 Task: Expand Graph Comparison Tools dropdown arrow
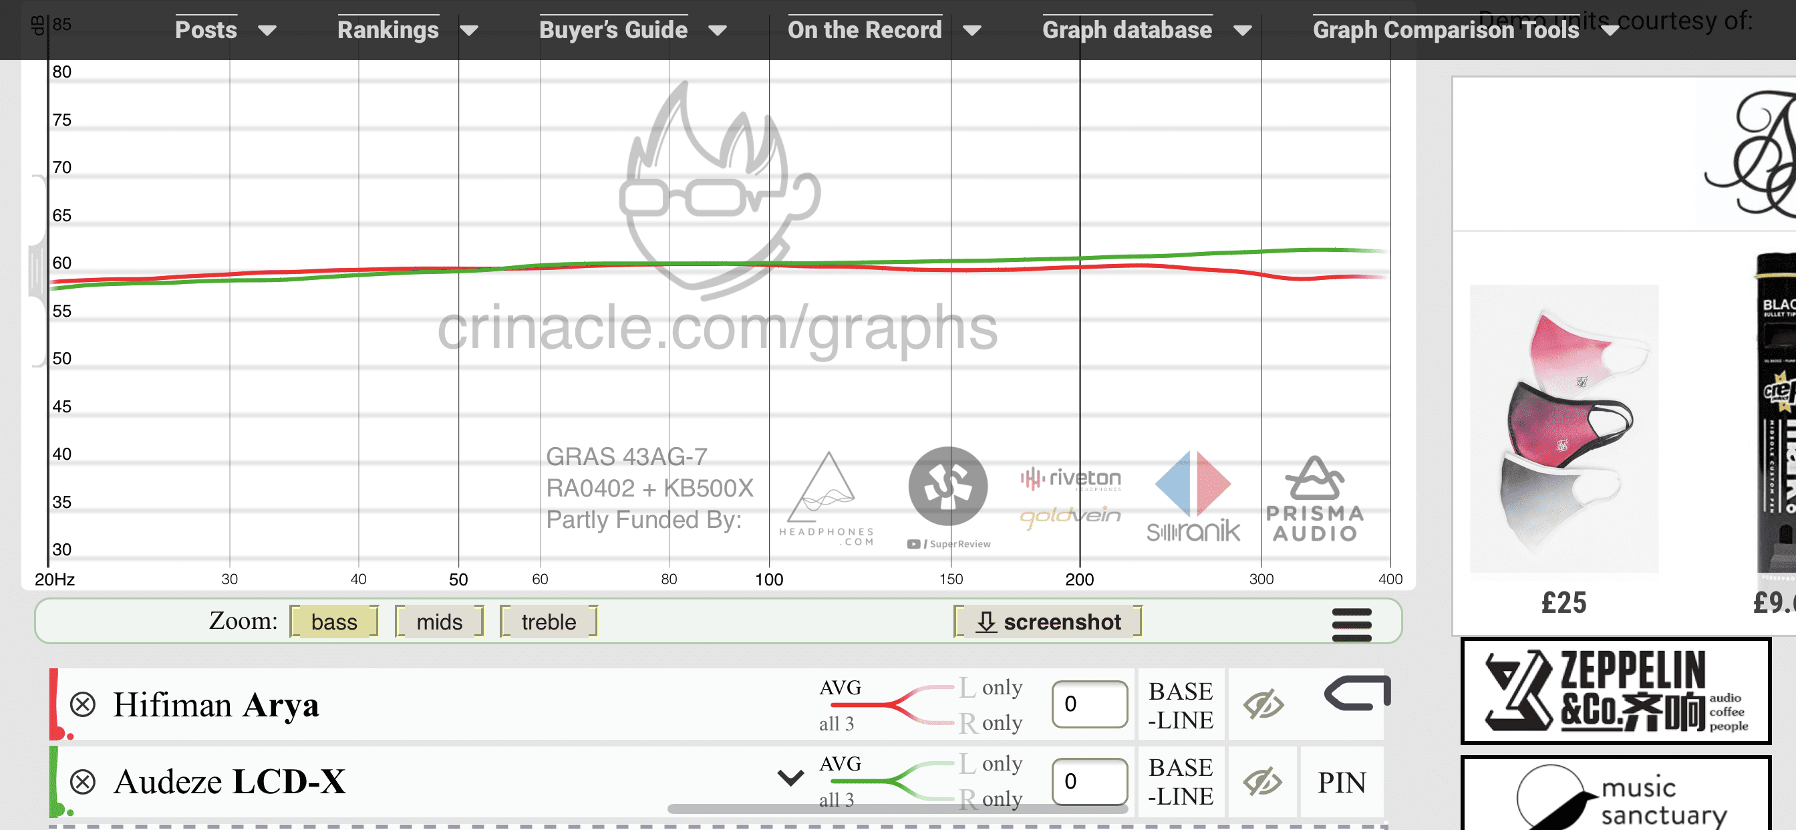(x=1609, y=31)
